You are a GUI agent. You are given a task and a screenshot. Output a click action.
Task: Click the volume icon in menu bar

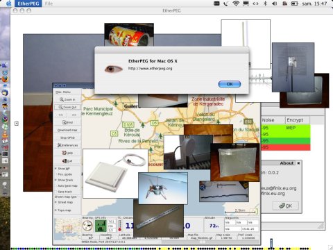[275, 3]
